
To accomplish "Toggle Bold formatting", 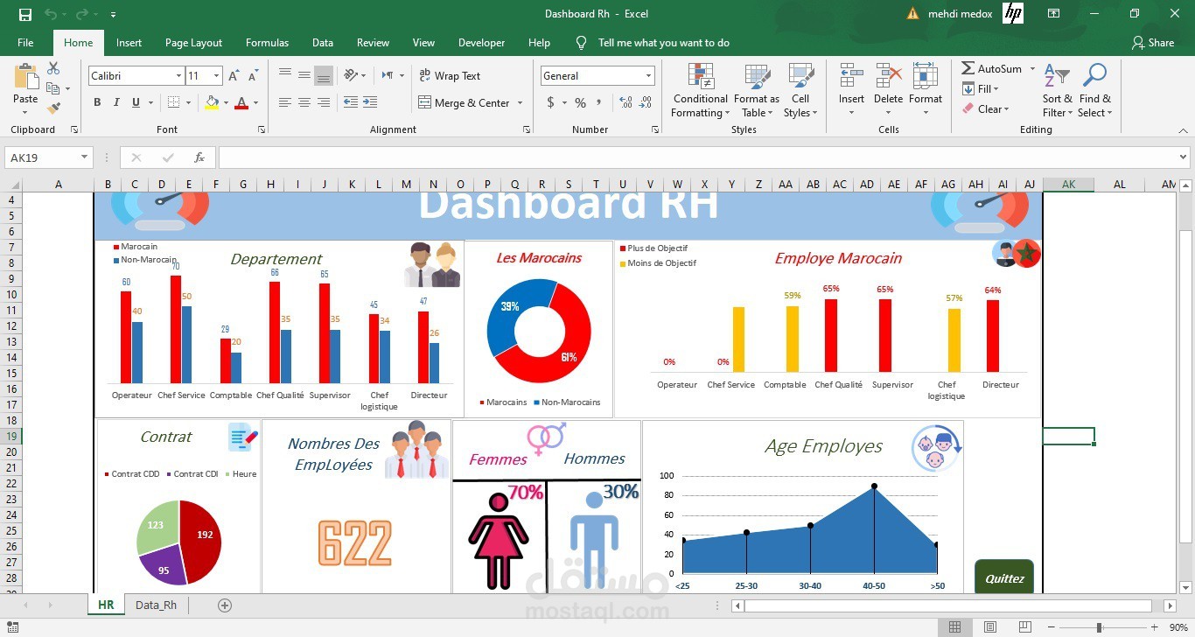I will (97, 102).
